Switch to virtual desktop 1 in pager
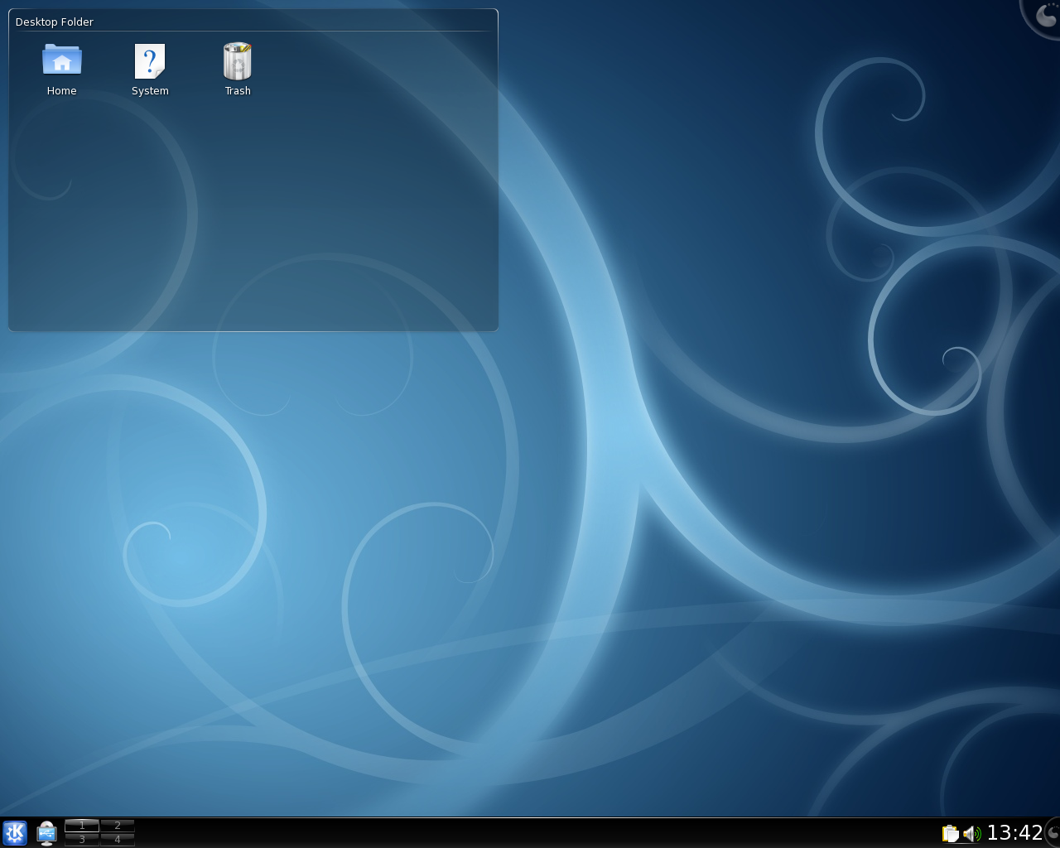This screenshot has height=848, width=1060. pyautogui.click(x=82, y=825)
